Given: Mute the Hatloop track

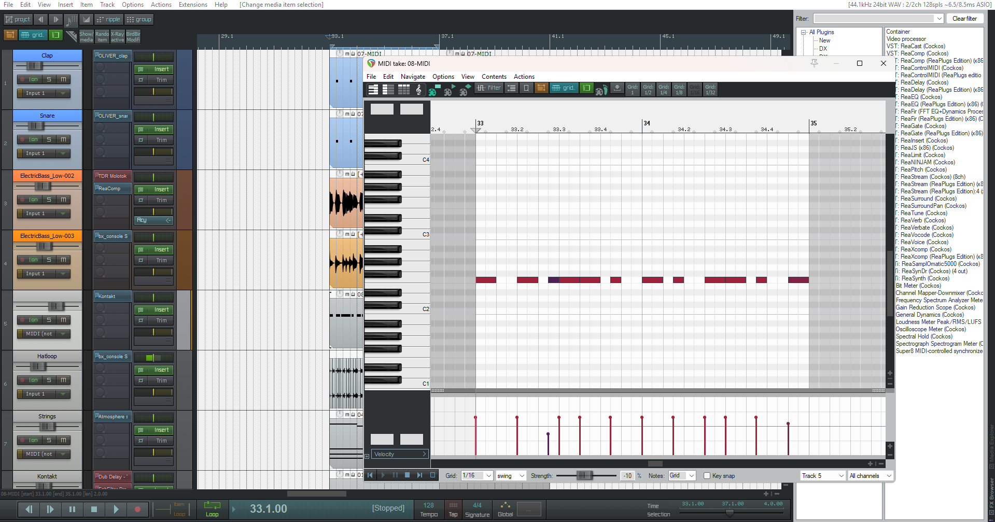Looking at the screenshot, I should [63, 380].
